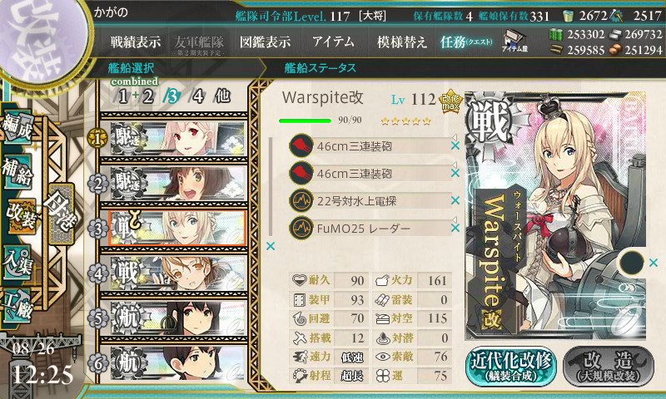Open the 図鑑表示 encyclopedia menu
This screenshot has width=666, height=399.
point(265,42)
